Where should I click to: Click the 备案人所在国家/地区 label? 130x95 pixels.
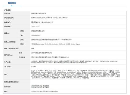[x=12, y=49]
